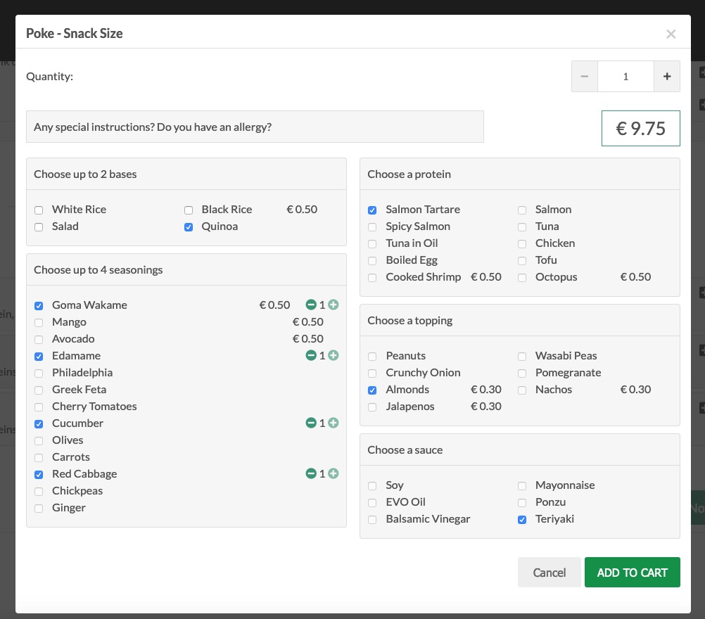This screenshot has height=619, width=705.
Task: Reduce Cucumber amount using minus icon
Action: point(310,423)
